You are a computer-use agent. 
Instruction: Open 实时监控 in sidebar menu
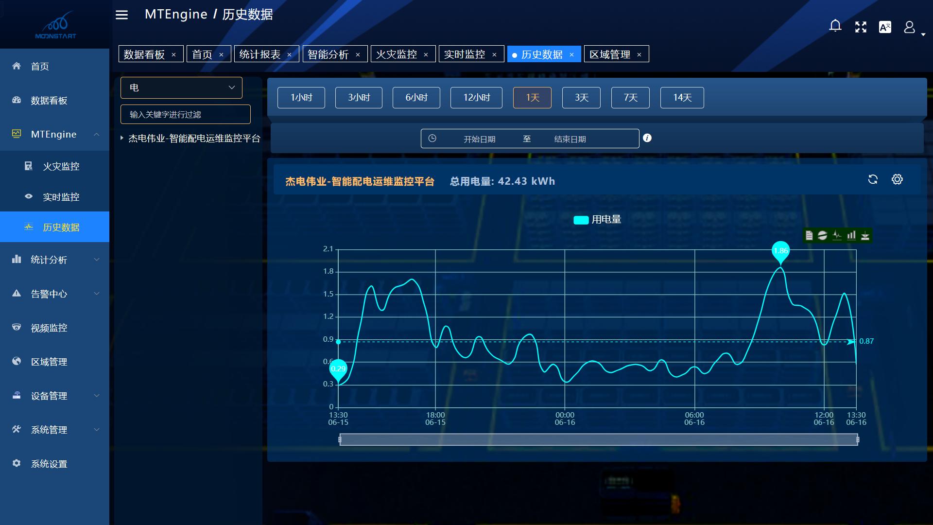[61, 197]
